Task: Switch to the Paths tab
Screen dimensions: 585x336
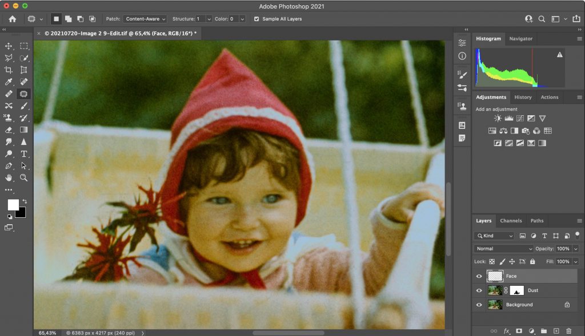Action: pyautogui.click(x=537, y=221)
